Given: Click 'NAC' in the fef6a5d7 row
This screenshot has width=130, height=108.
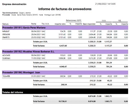Looking at the screenshot, I should click(x=43, y=31).
